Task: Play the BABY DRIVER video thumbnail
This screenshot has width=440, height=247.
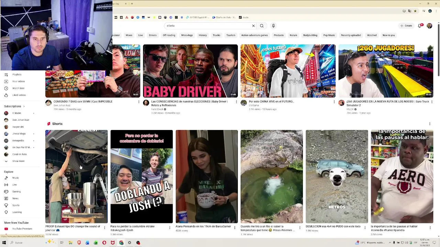Action: click(x=190, y=71)
